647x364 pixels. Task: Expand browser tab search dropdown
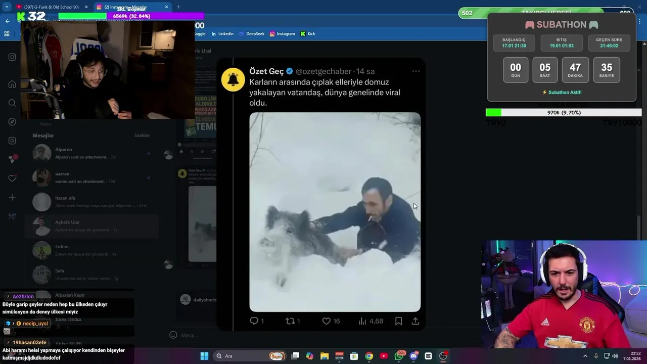pos(7,7)
